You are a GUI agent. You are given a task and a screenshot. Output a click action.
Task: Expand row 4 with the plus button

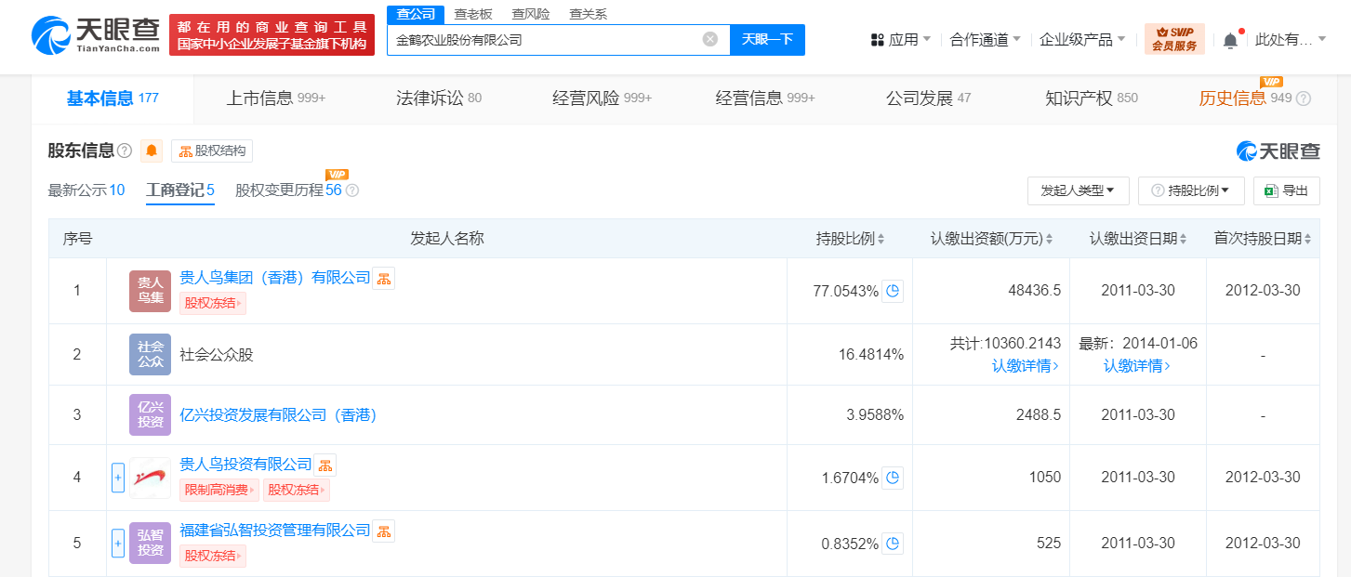[x=118, y=478]
